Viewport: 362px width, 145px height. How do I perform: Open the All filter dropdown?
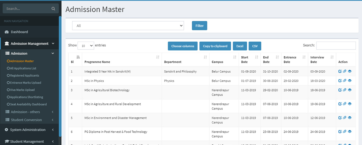point(128,26)
